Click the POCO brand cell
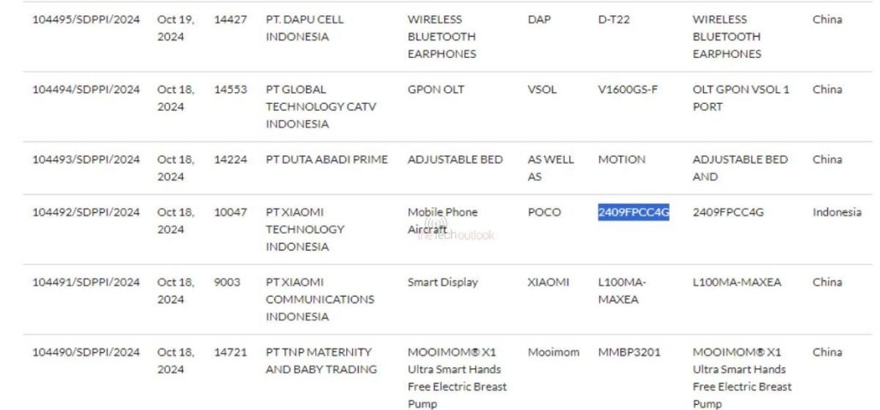880x410 pixels. click(x=544, y=212)
